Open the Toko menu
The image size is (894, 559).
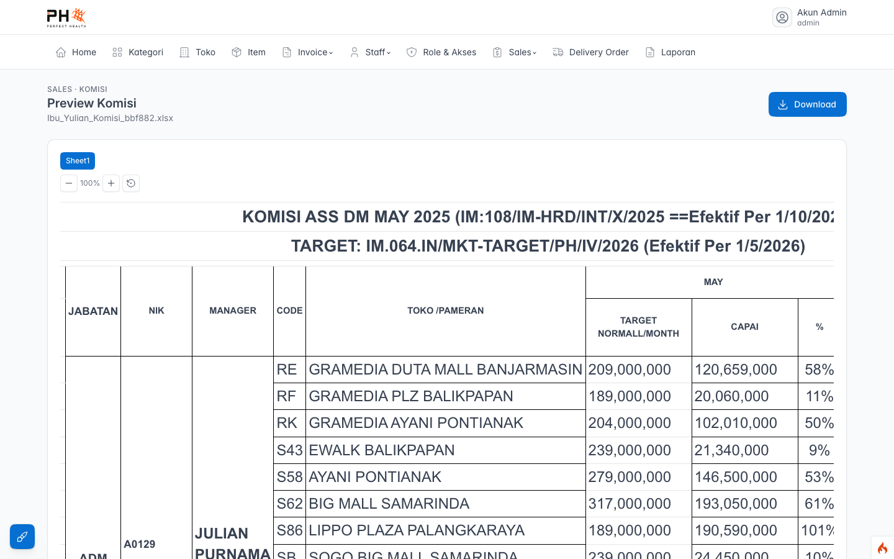pyautogui.click(x=197, y=52)
